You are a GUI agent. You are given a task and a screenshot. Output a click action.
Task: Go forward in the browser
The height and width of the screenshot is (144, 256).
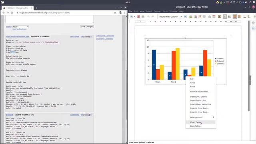pyautogui.click(x=8, y=12)
